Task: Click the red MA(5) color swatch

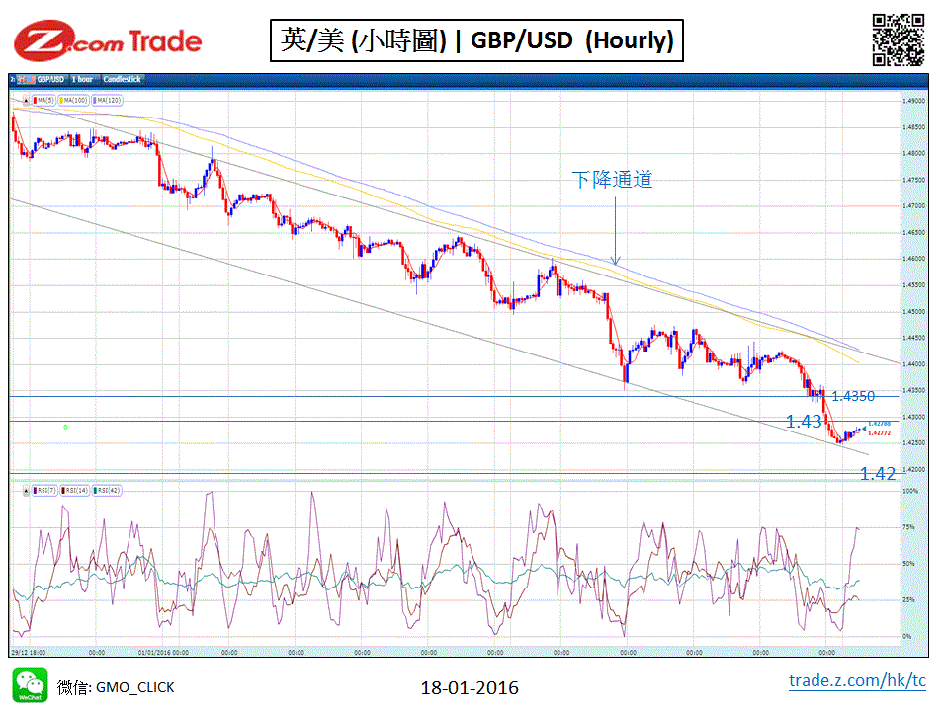Action: [x=36, y=101]
